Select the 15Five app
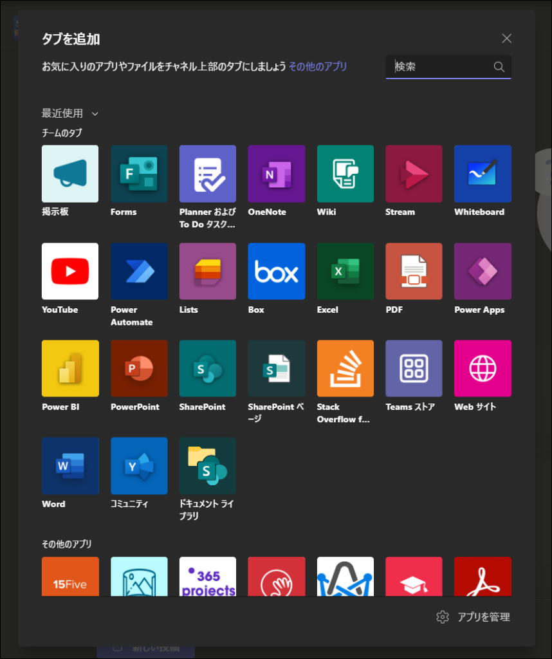 (x=70, y=576)
